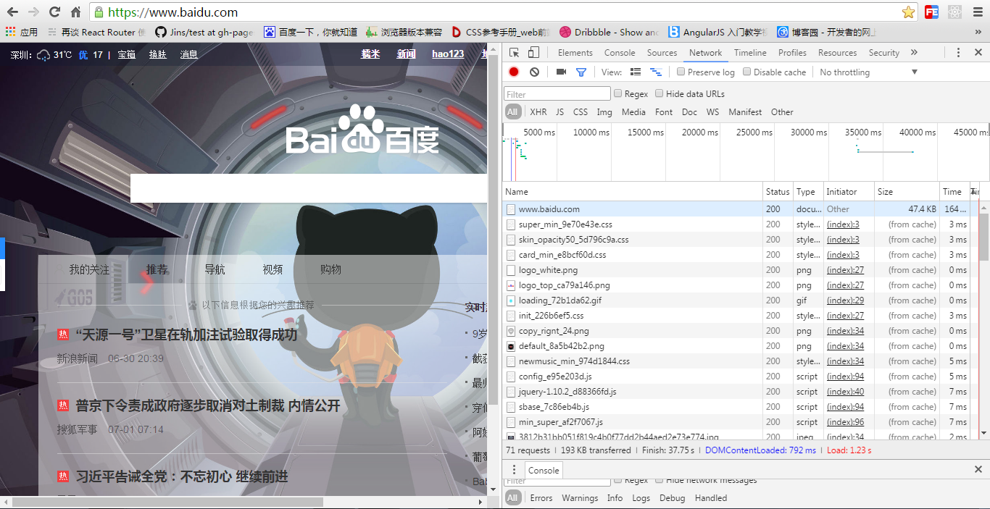Filter network requests by XHR
Viewport: 990px width, 509px height.
[538, 112]
